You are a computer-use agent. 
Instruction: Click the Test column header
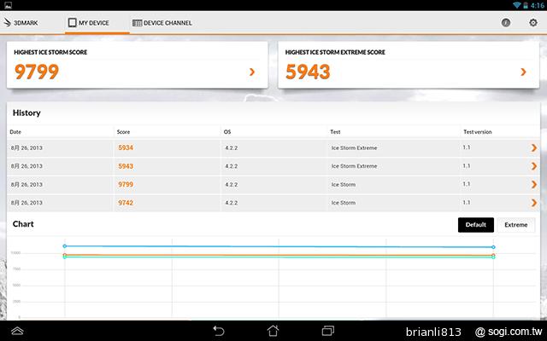tap(335, 132)
